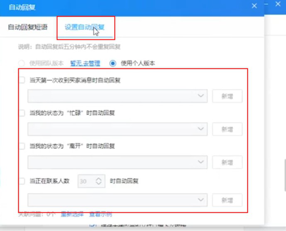
Task: Click the 重新选择 link
Action: coord(72,214)
